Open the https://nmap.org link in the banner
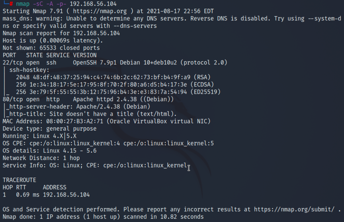Screen dimensions: 344x222 [x=100, y=11]
